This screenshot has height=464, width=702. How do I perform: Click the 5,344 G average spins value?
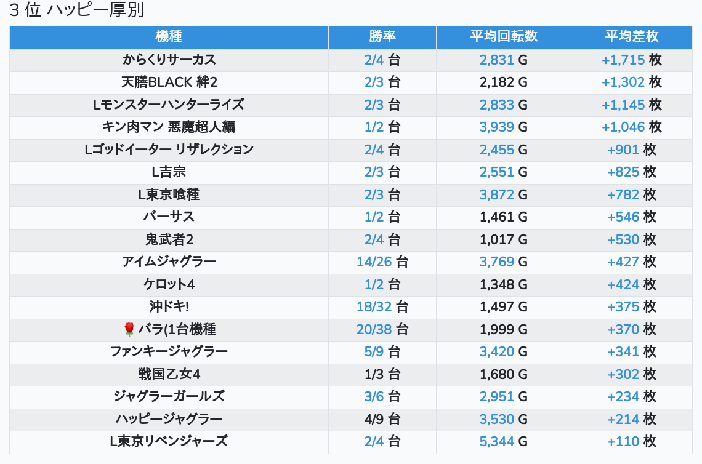(x=504, y=442)
